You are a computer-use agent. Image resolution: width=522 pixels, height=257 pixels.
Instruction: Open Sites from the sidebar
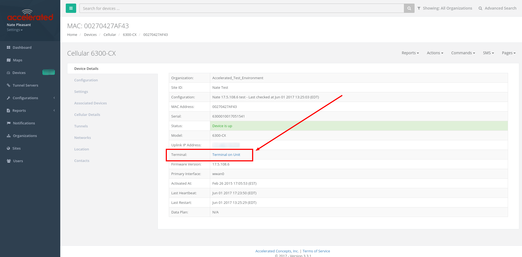16,148
